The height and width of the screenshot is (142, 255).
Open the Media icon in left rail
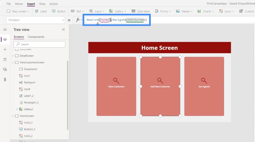pyautogui.click(x=5, y=69)
